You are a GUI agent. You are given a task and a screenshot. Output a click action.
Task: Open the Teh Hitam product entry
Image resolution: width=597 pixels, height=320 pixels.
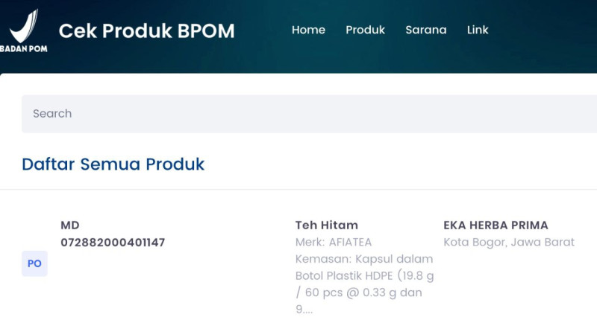pyautogui.click(x=327, y=225)
